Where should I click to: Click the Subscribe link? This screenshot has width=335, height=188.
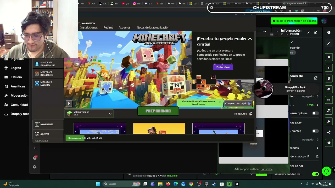click(x=266, y=169)
